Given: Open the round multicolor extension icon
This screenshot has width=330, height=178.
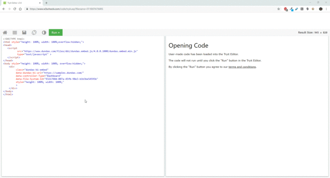Looking at the screenshot, I should [x=313, y=9].
